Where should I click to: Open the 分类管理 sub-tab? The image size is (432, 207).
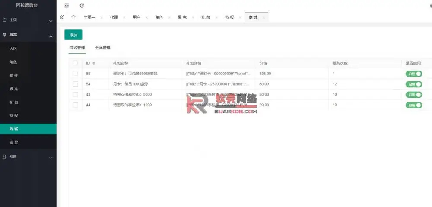[103, 48]
